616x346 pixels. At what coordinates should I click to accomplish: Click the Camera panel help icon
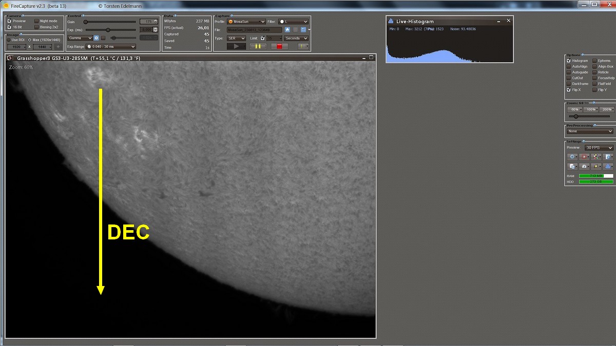tap(23, 16)
